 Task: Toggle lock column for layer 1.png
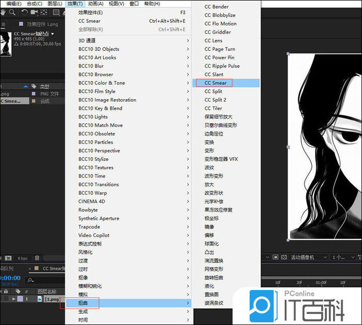coord(5,299)
